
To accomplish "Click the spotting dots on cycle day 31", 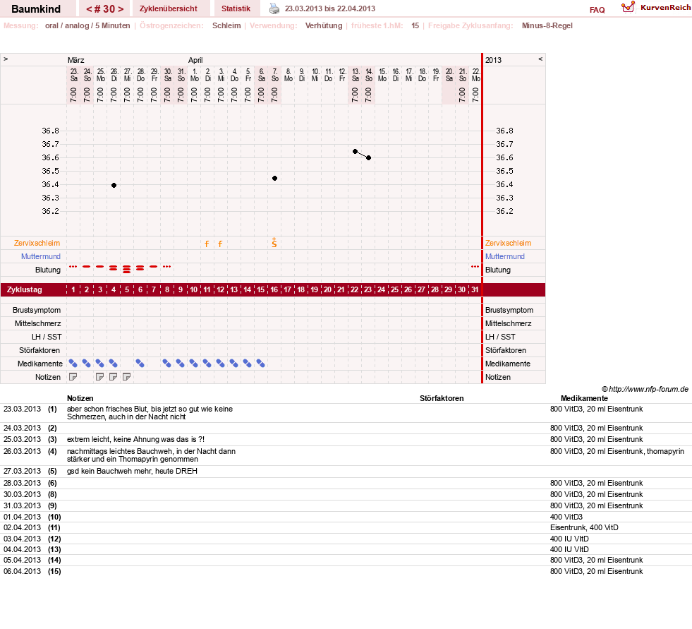I will tap(475, 267).
